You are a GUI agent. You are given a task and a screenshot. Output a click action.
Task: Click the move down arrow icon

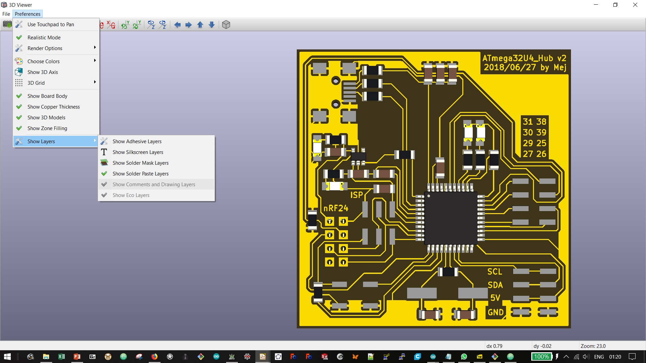(x=212, y=25)
